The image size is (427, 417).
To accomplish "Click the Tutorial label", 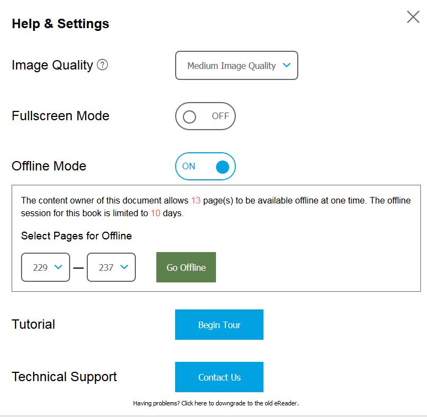I will (33, 324).
